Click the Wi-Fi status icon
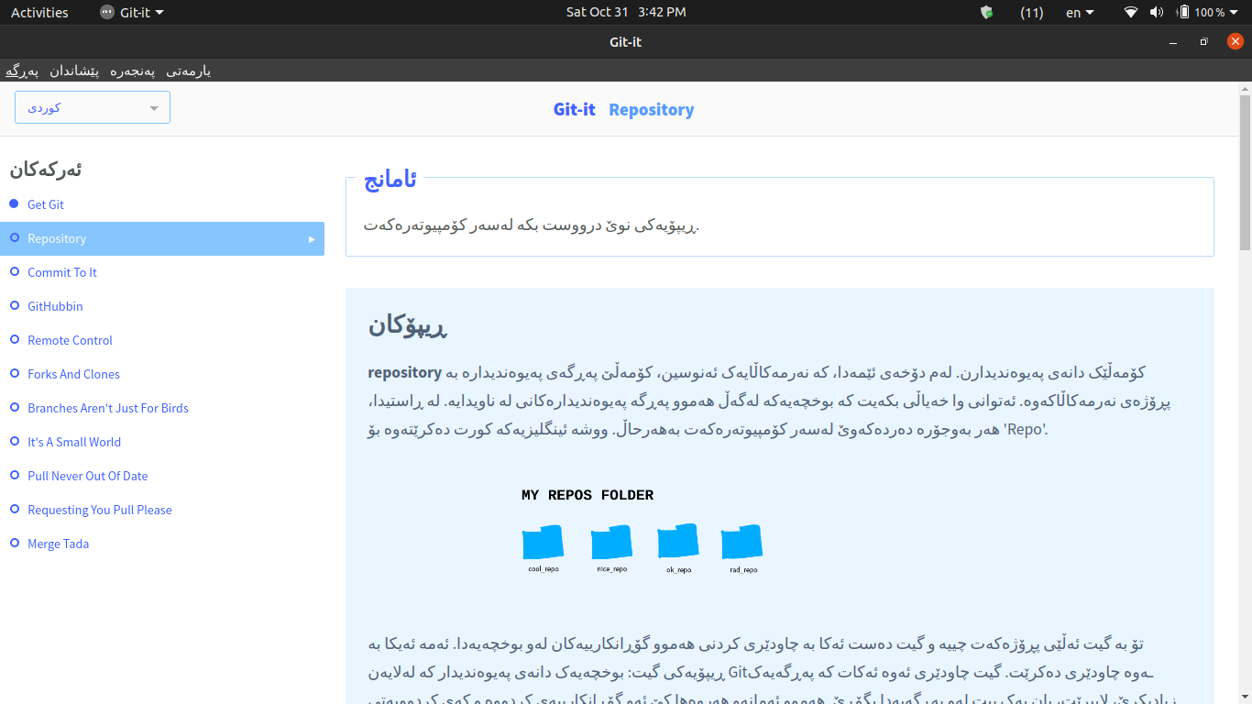The height and width of the screenshot is (704, 1252). [1131, 13]
